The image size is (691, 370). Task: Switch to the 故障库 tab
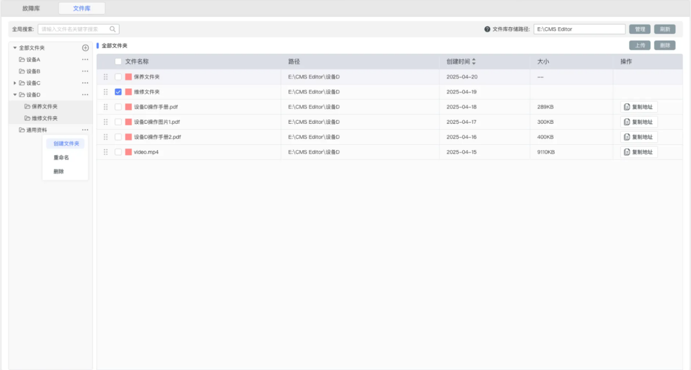point(31,8)
